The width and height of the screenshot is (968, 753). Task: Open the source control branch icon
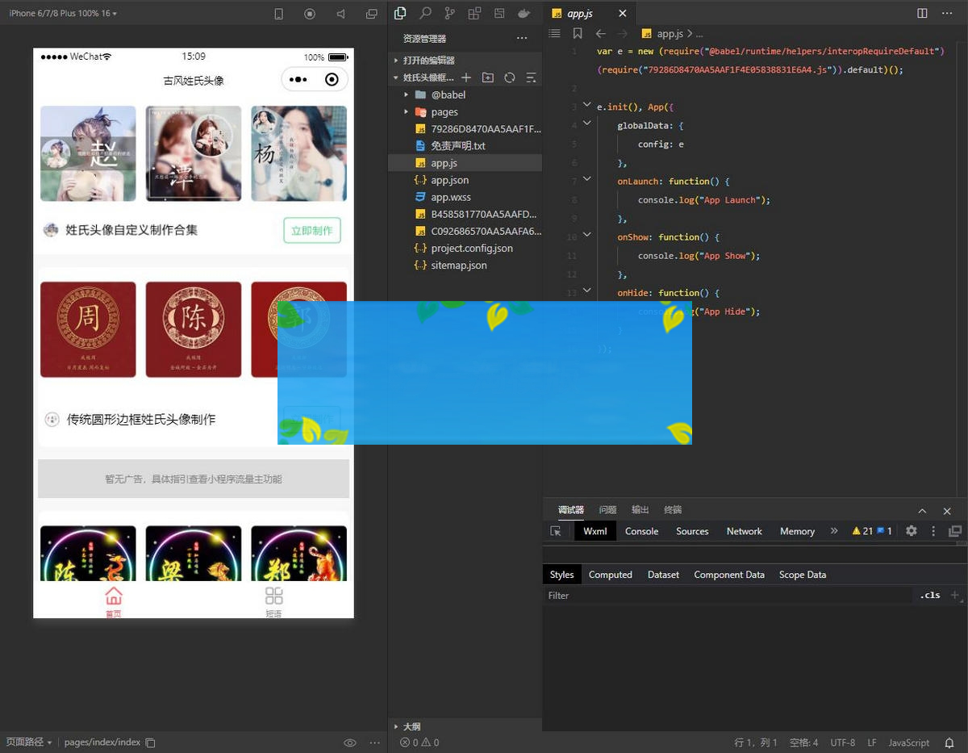(x=449, y=13)
